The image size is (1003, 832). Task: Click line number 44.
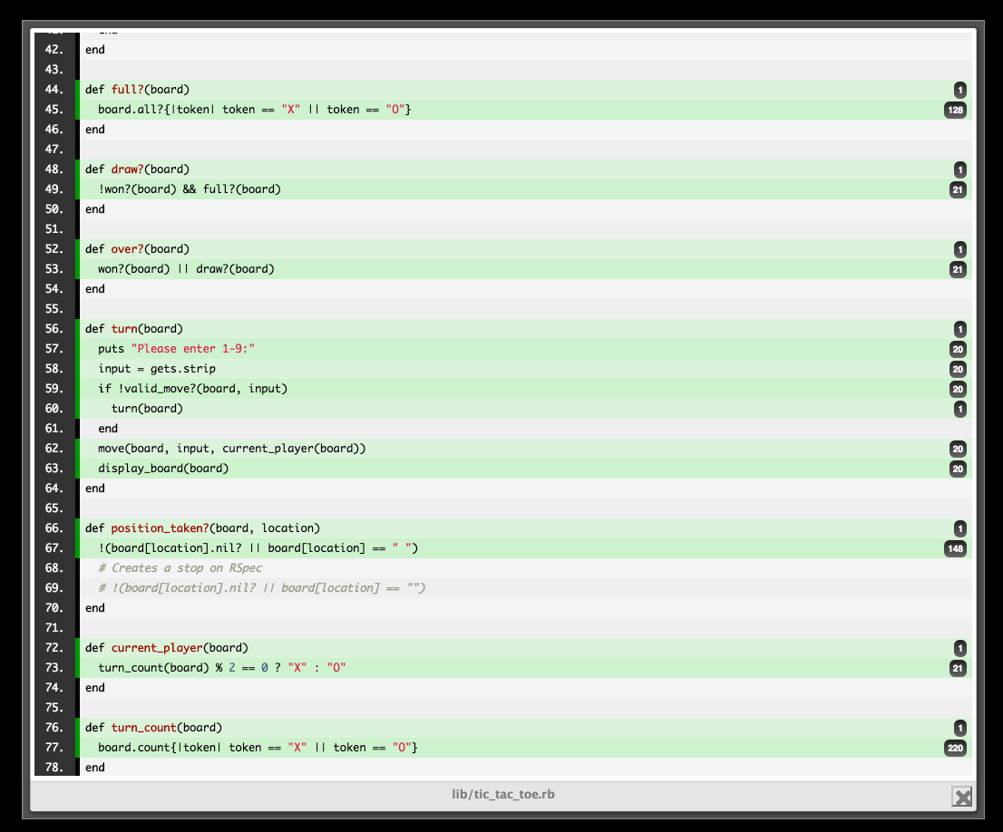click(x=54, y=90)
